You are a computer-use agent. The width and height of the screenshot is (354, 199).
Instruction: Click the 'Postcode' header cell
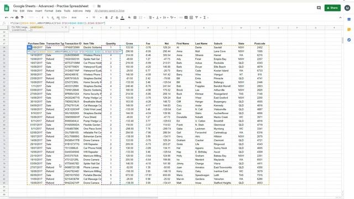[259, 44]
